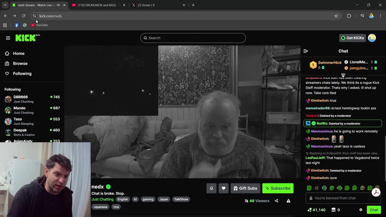Open the hamburger sidebar menu
The width and height of the screenshot is (386, 217).
pyautogui.click(x=8, y=38)
